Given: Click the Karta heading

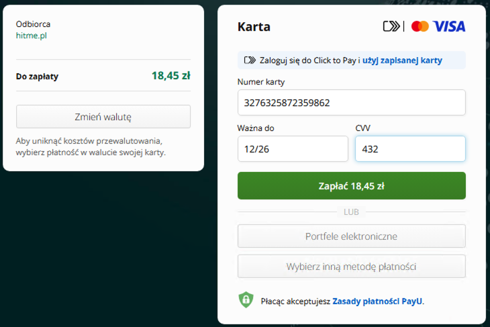Looking at the screenshot, I should point(254,27).
